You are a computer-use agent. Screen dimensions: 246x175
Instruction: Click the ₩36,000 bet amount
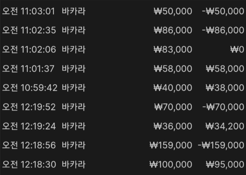(x=173, y=126)
